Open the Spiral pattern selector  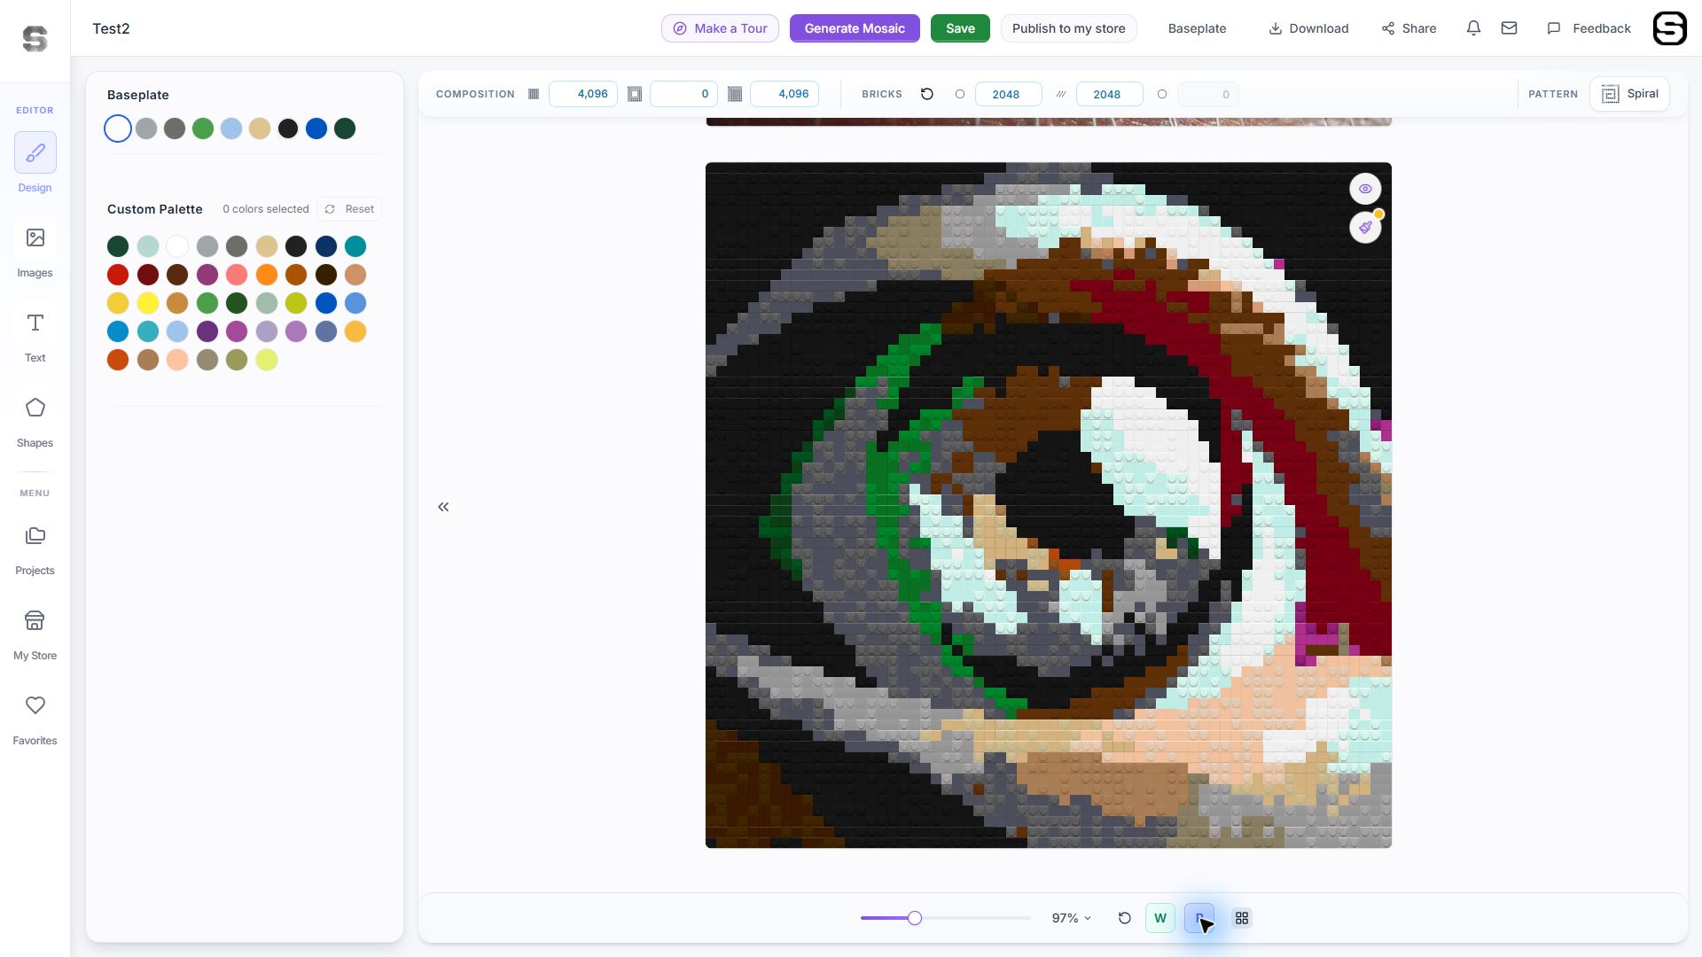(x=1629, y=94)
